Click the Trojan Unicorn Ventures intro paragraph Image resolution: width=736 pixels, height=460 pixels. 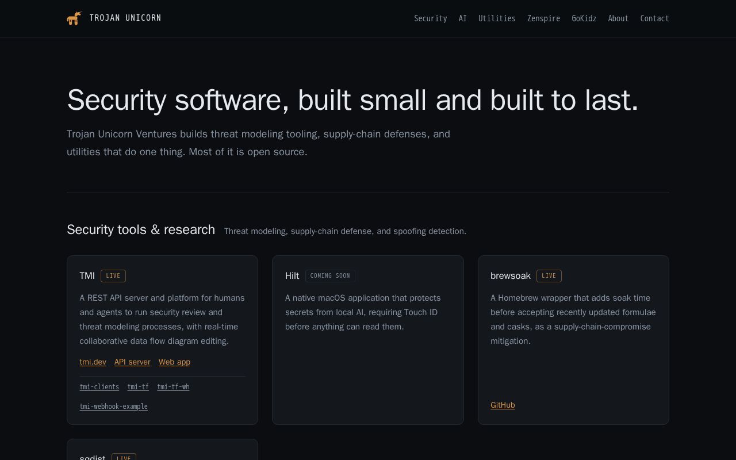(x=258, y=143)
